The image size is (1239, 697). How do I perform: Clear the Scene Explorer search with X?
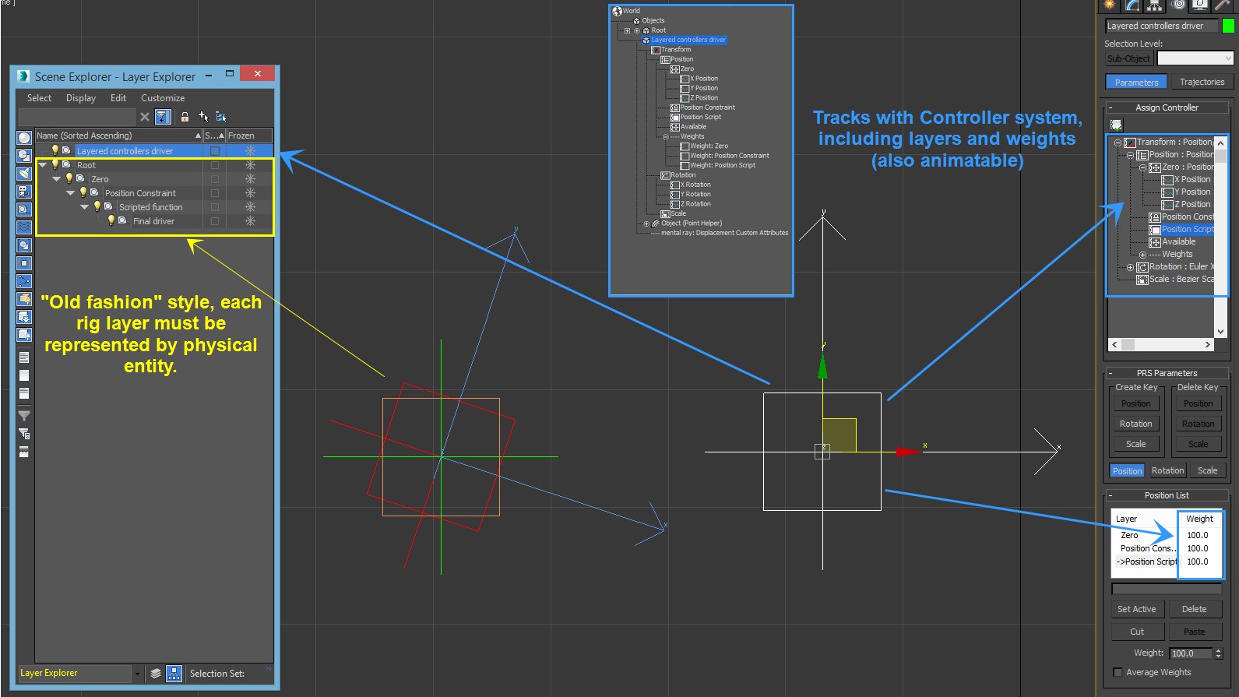coord(144,117)
